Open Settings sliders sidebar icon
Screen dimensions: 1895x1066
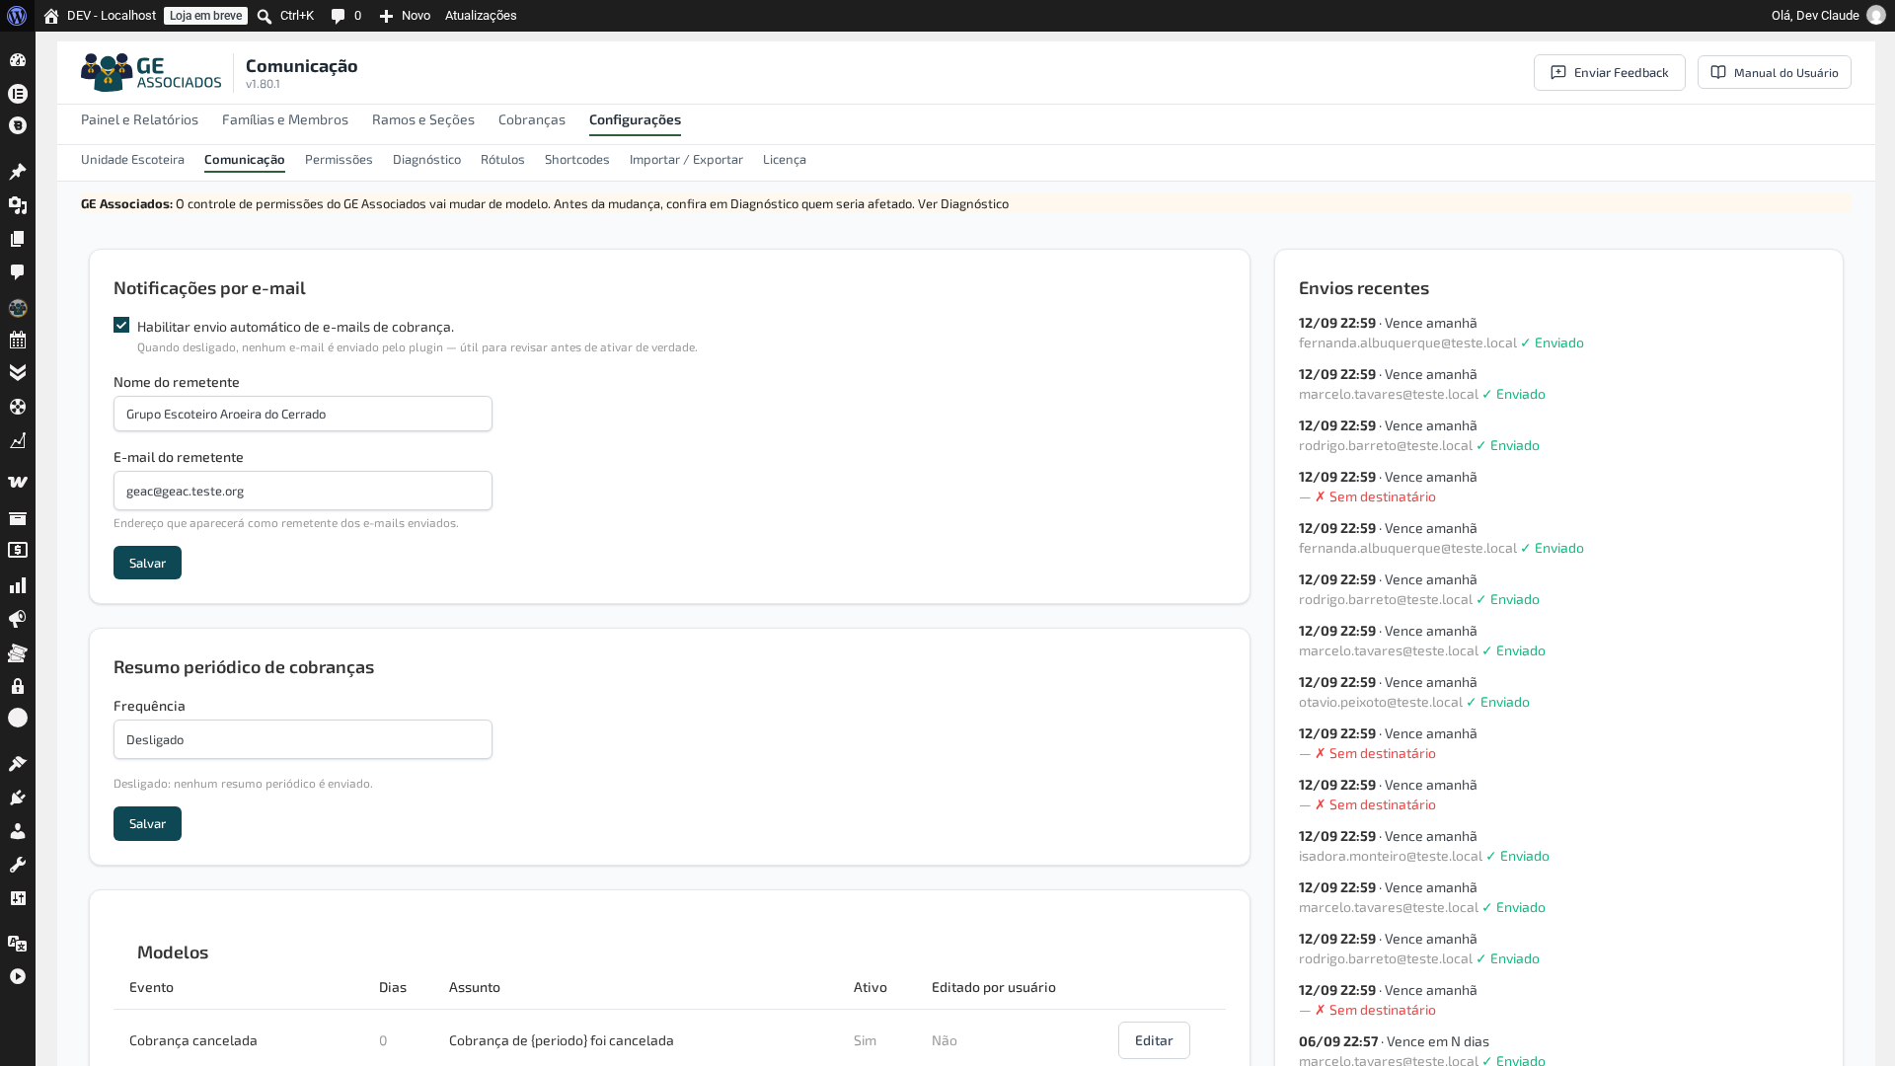point(18,898)
